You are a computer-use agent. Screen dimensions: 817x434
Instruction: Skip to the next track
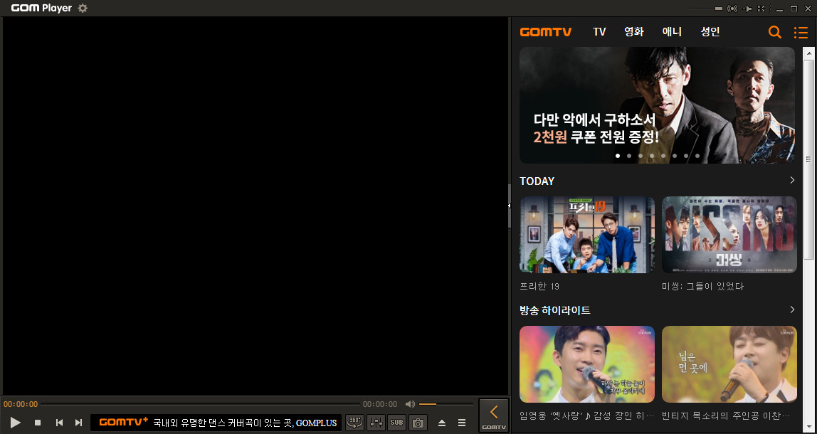79,423
